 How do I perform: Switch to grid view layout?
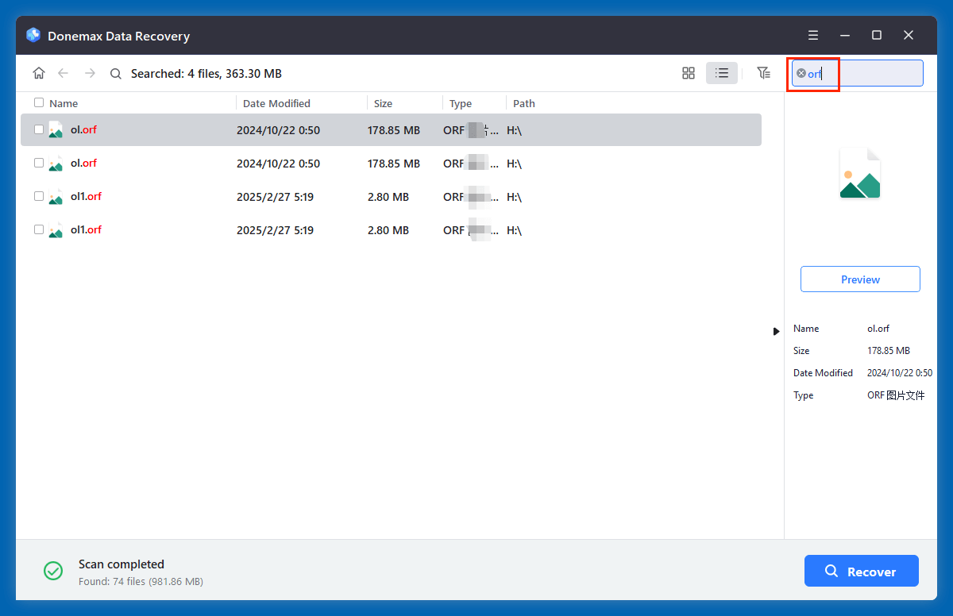[x=688, y=72]
